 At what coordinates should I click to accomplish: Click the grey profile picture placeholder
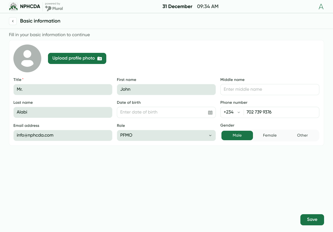coord(27,58)
